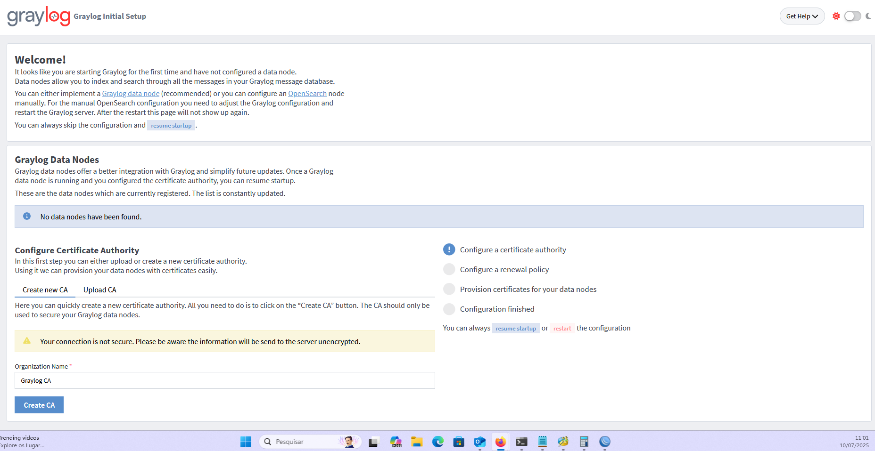
Task: Click the Configuration finished label
Action: (497, 309)
